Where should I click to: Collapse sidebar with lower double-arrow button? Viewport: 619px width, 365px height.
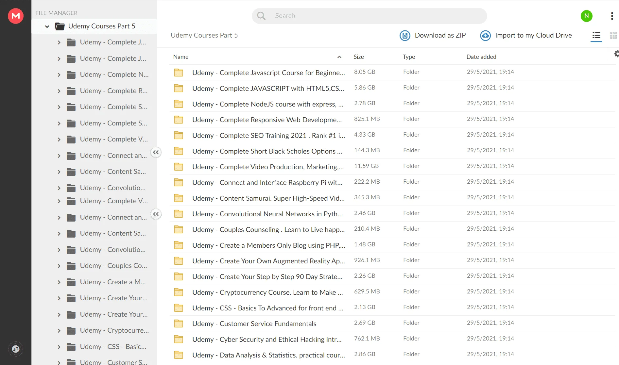pyautogui.click(x=156, y=214)
